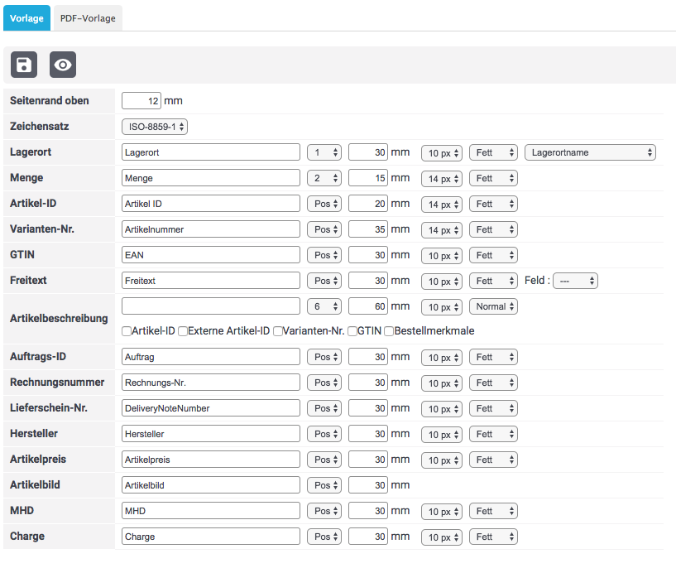The width and height of the screenshot is (676, 573).
Task: Open the Lagerortname dropdown
Action: point(590,152)
